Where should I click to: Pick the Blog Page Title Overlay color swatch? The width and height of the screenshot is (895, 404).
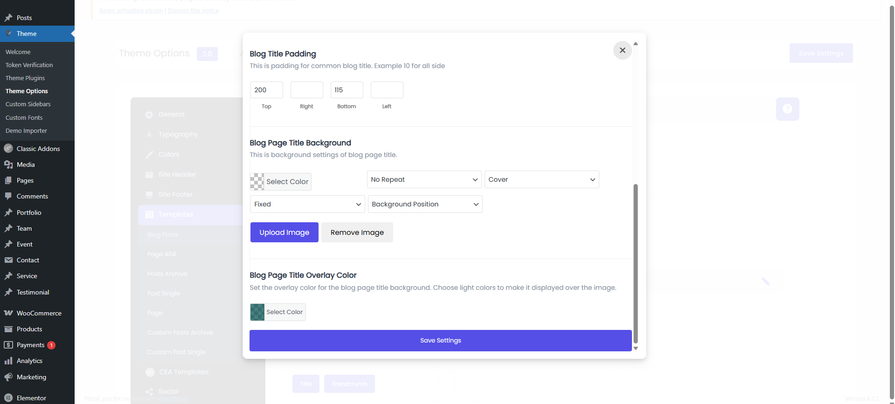point(257,312)
